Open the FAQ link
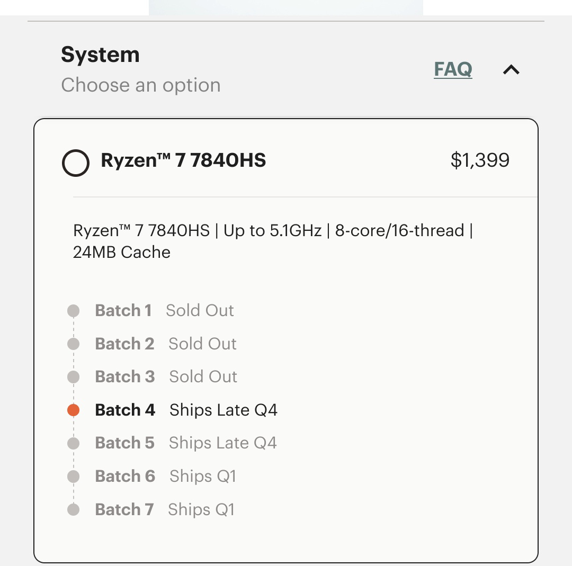 pos(453,69)
